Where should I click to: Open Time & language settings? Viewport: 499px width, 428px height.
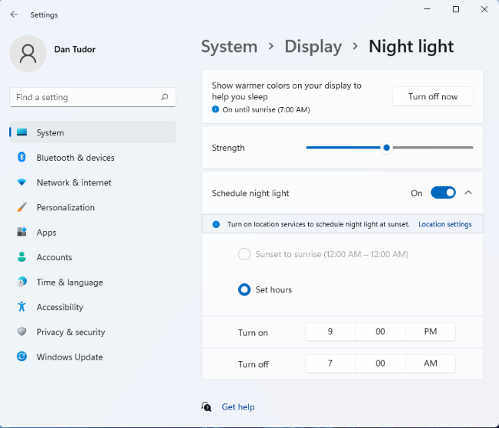point(92,282)
